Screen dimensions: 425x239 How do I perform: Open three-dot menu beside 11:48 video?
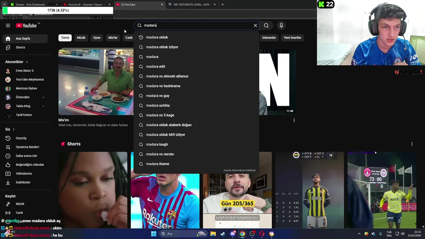(x=294, y=120)
